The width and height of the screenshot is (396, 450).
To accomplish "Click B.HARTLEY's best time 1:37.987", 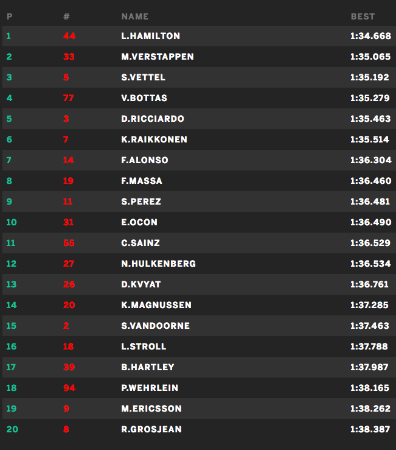I will [x=370, y=367].
